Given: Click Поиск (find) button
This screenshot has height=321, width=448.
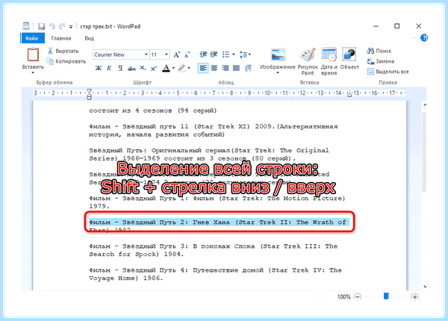Looking at the screenshot, I should click(379, 51).
